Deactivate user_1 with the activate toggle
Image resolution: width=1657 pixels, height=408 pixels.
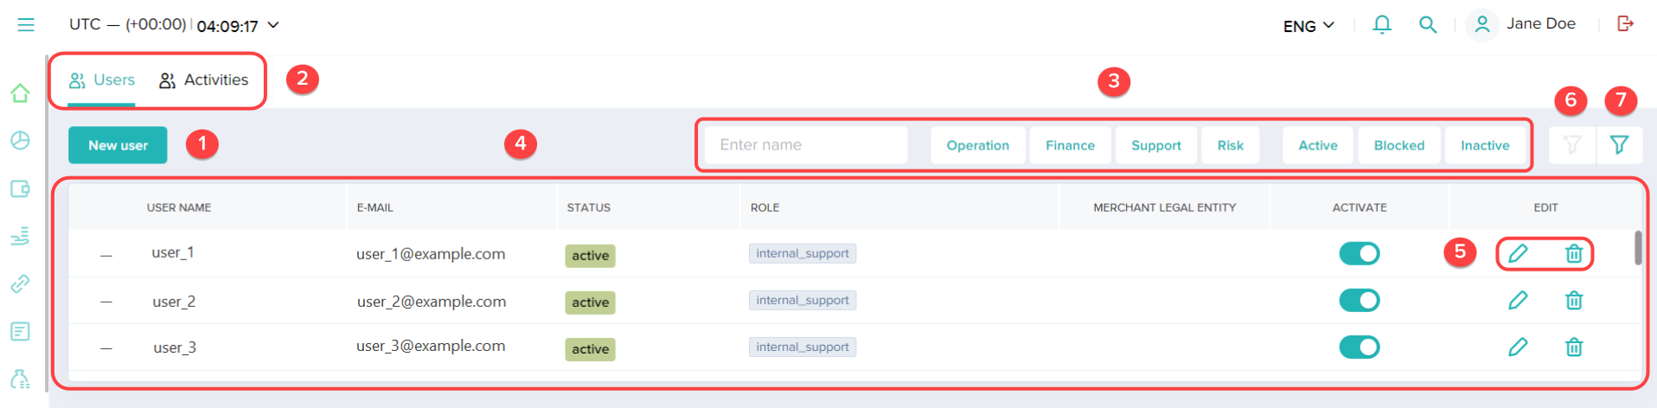1359,253
